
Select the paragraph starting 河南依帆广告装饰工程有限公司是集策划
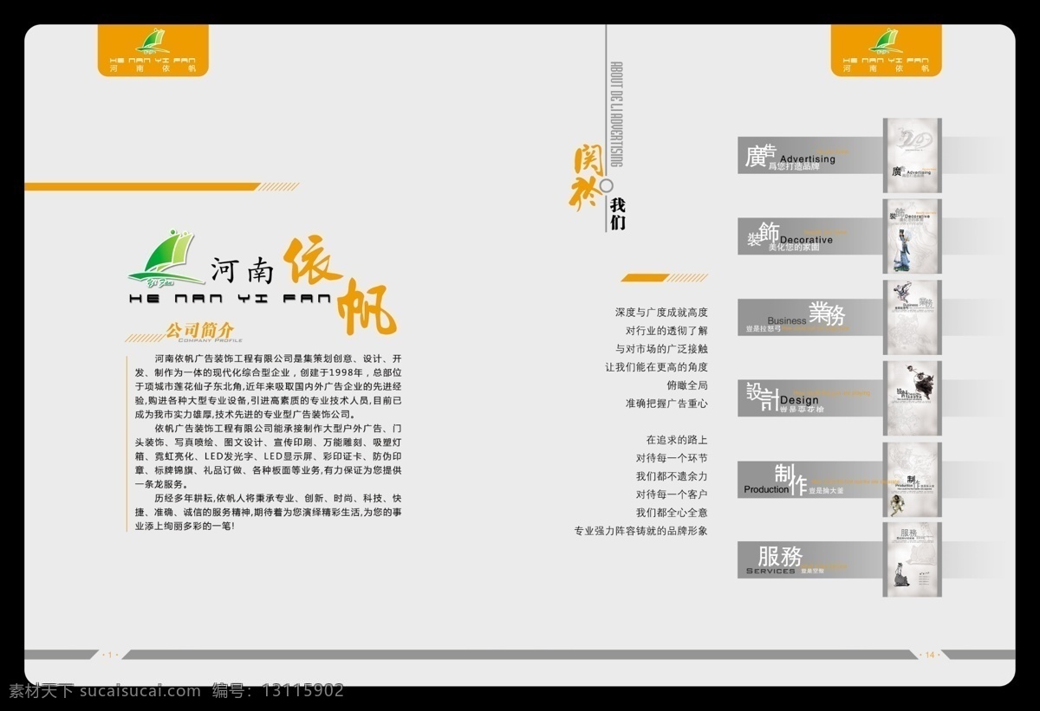pyautogui.click(x=269, y=386)
